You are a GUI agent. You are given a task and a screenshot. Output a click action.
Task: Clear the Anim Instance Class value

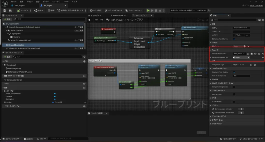click(x=259, y=54)
